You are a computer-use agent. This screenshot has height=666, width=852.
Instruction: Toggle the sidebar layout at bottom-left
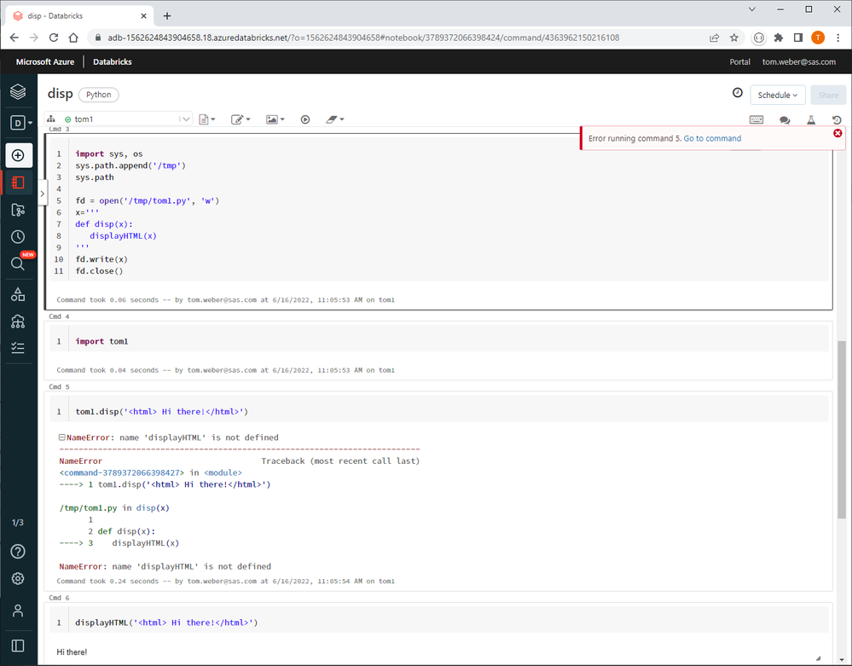click(x=18, y=646)
